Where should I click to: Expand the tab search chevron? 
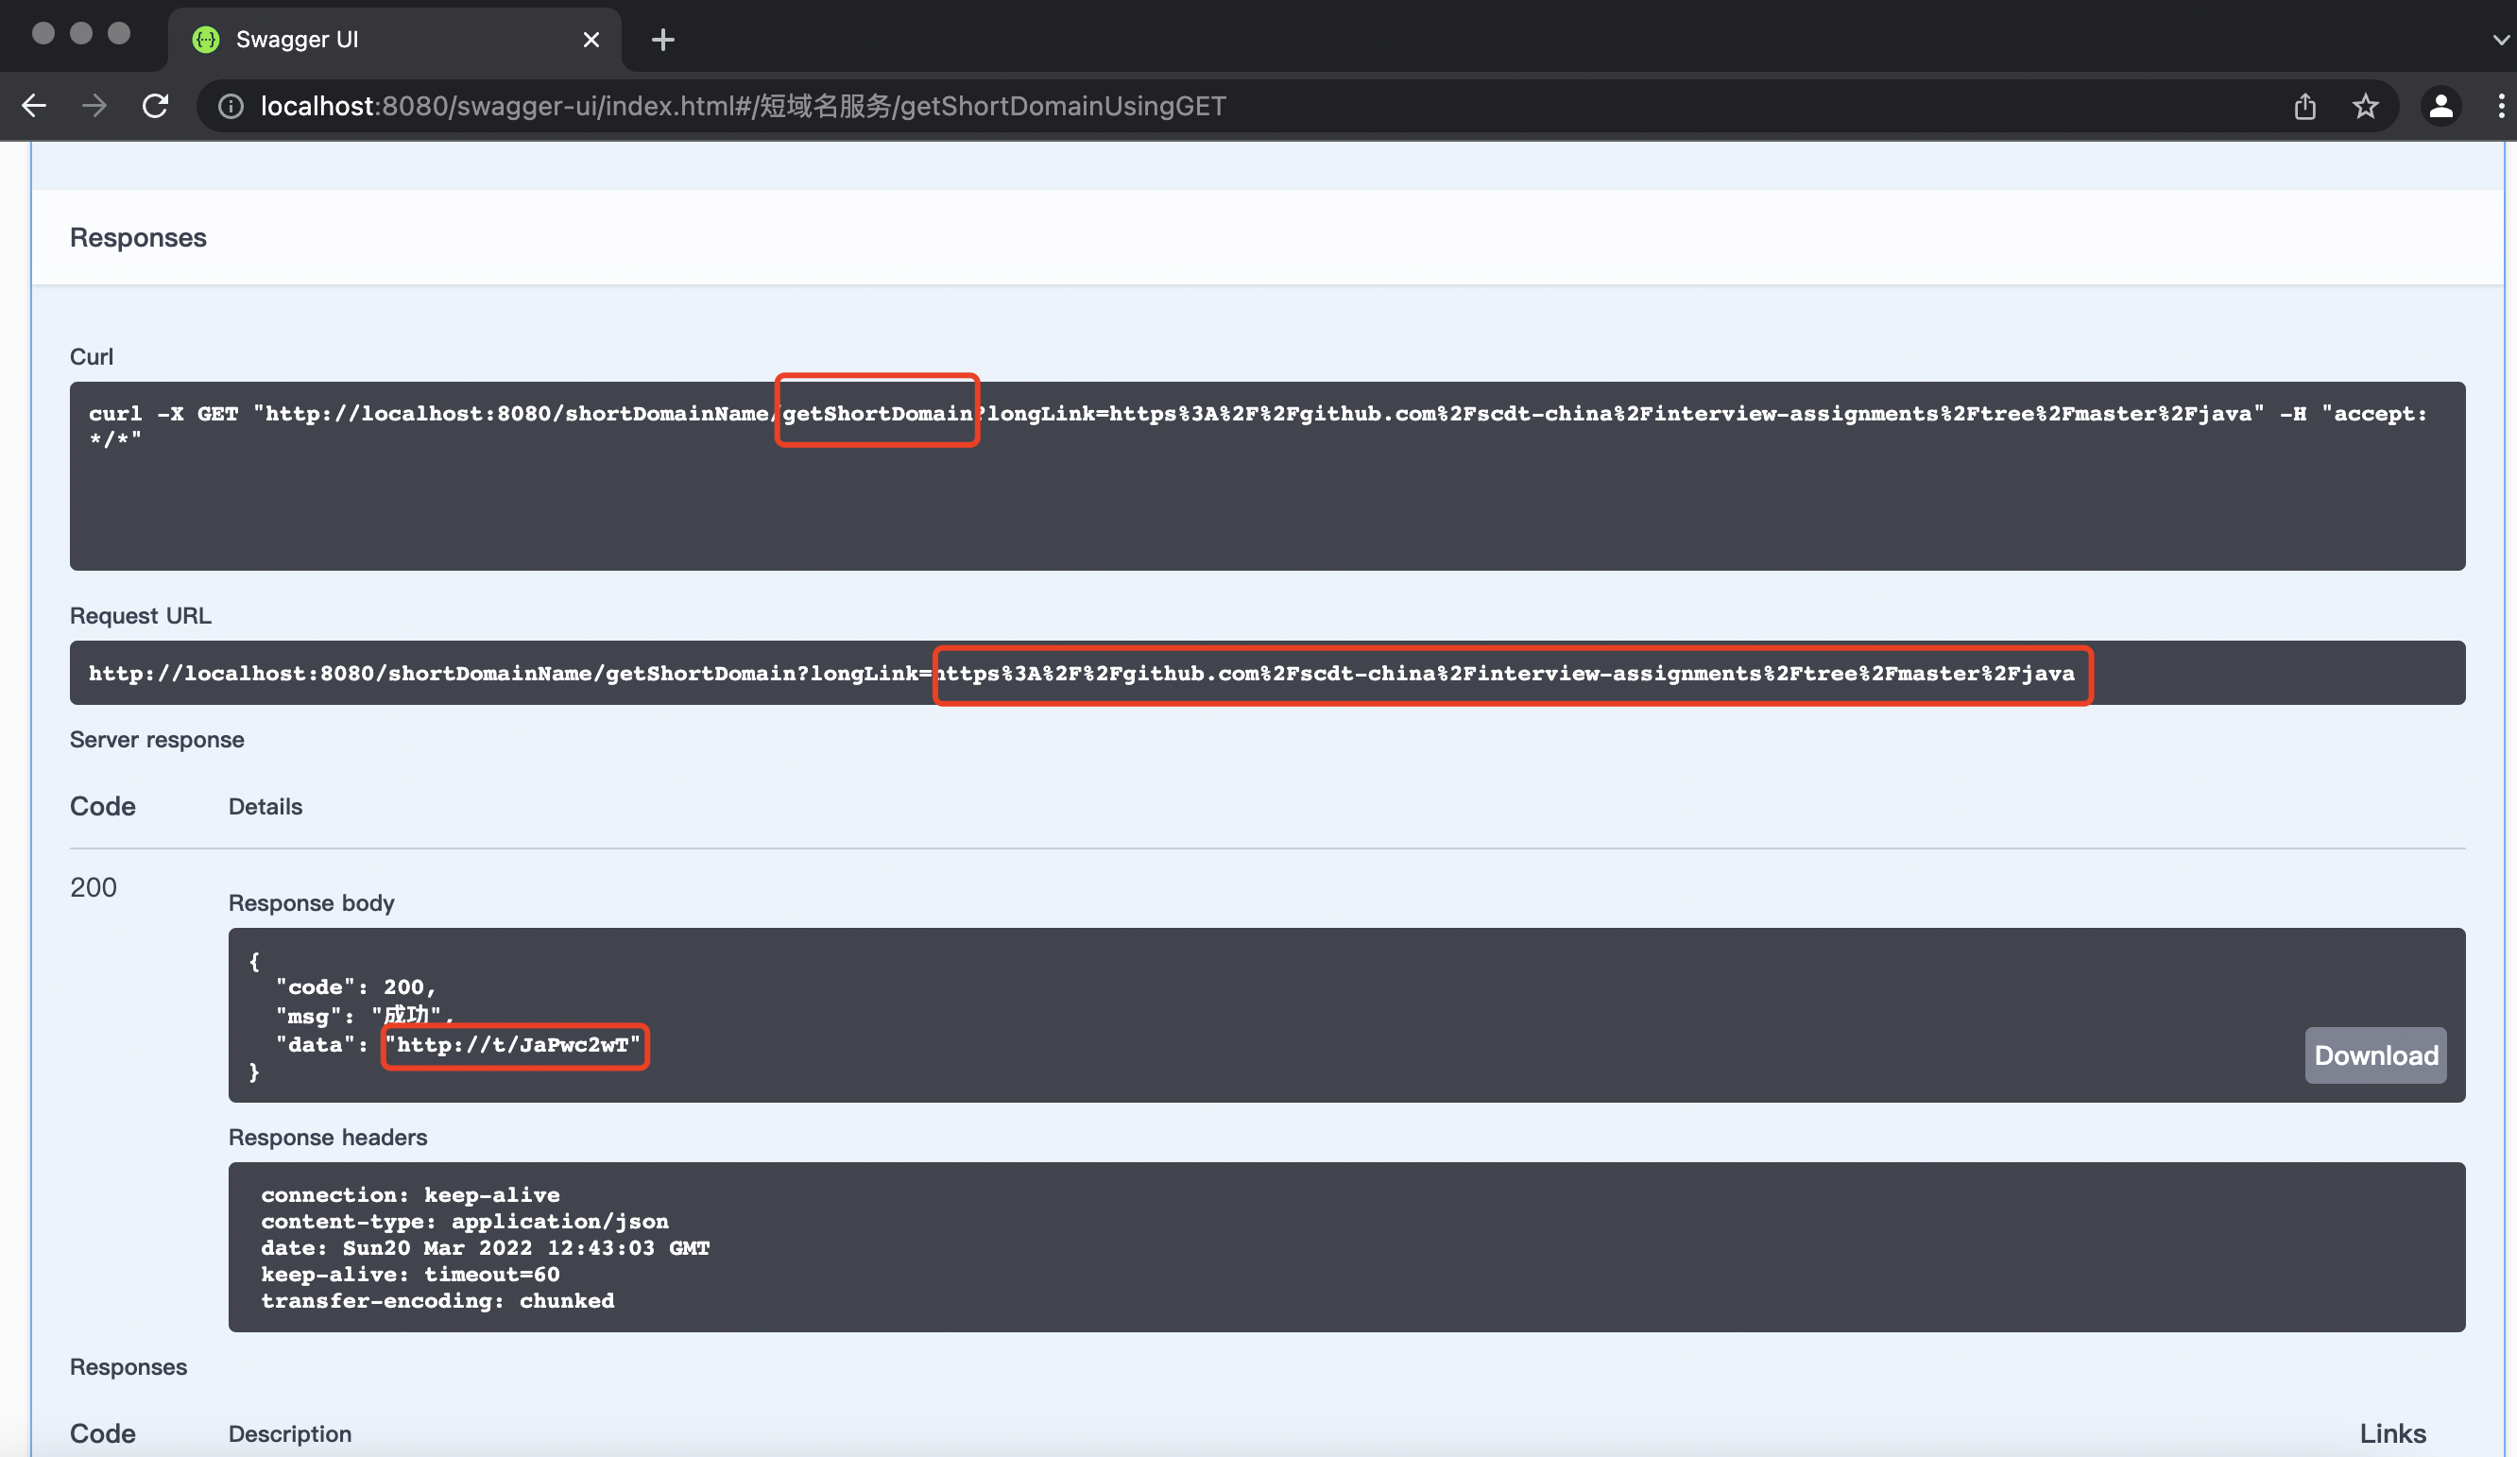coord(2500,40)
